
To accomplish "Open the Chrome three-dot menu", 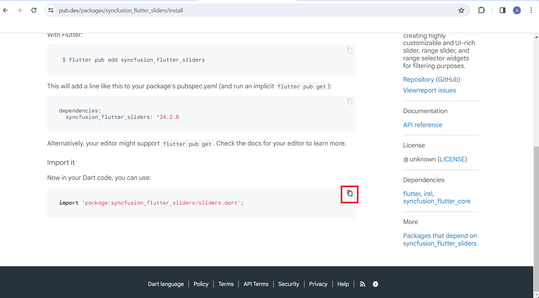I will pyautogui.click(x=531, y=10).
